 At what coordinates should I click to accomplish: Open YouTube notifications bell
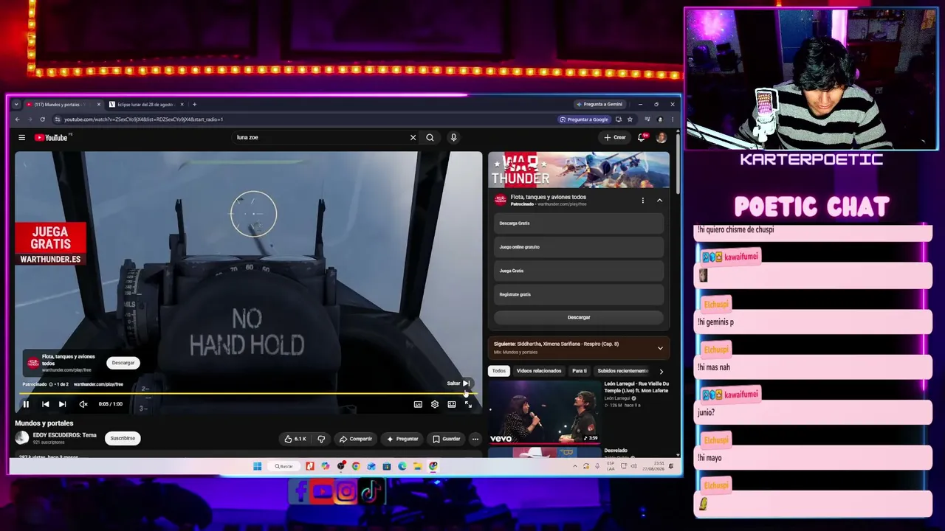tap(642, 137)
